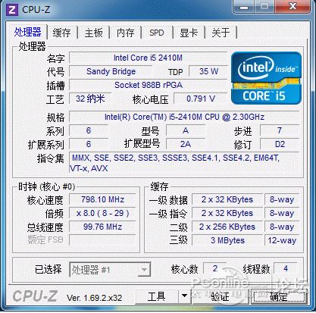Click the CPU-Z purple Z title icon

[12, 10]
